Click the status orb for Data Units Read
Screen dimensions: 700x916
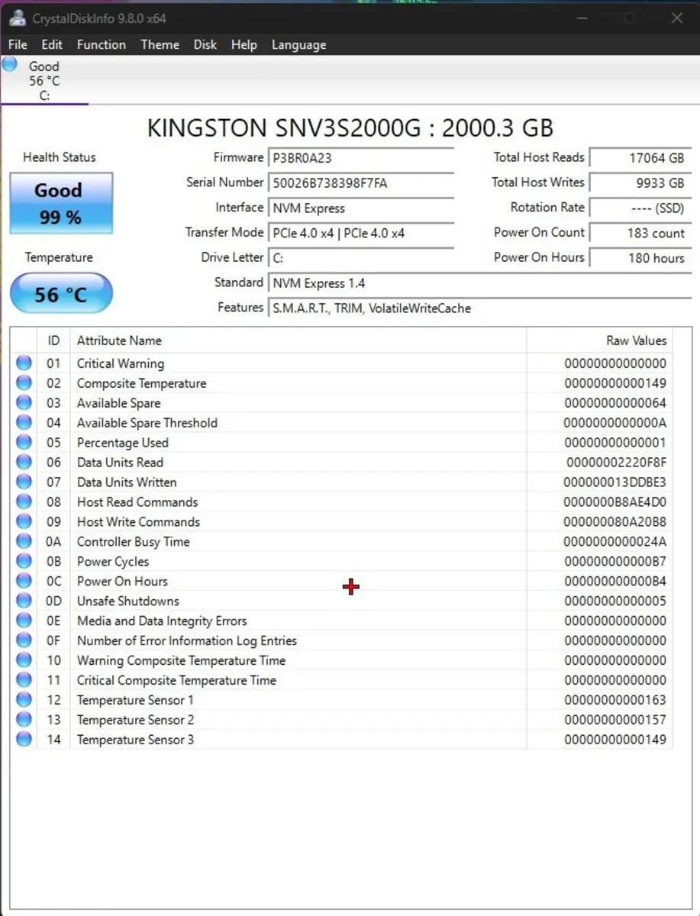24,463
